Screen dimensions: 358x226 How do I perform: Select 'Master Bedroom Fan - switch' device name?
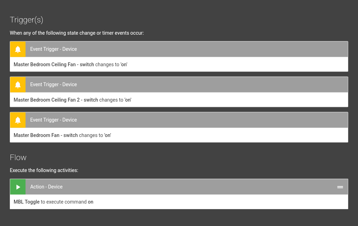click(x=46, y=135)
